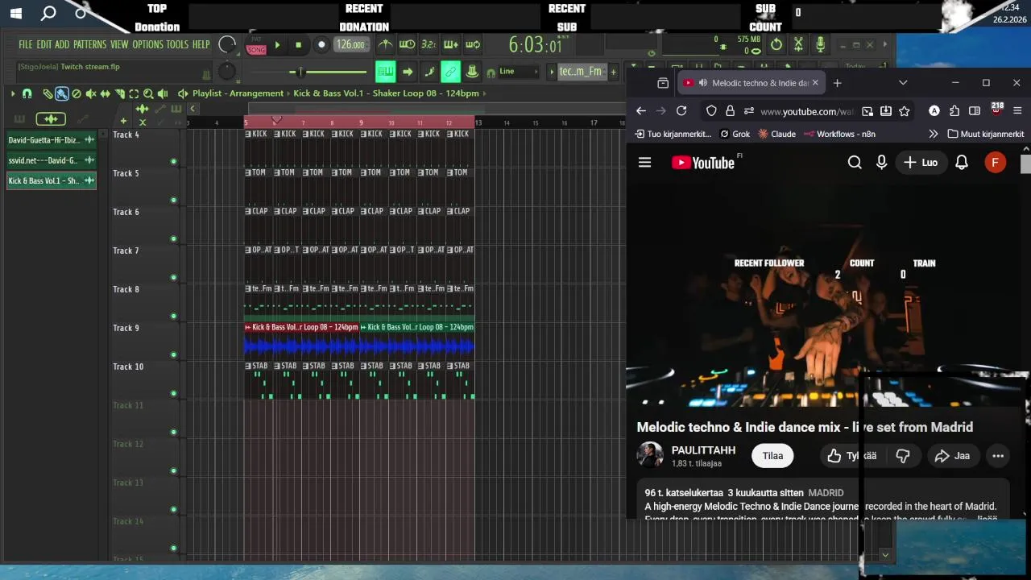Select the Slice tool in playlist

click(x=120, y=93)
